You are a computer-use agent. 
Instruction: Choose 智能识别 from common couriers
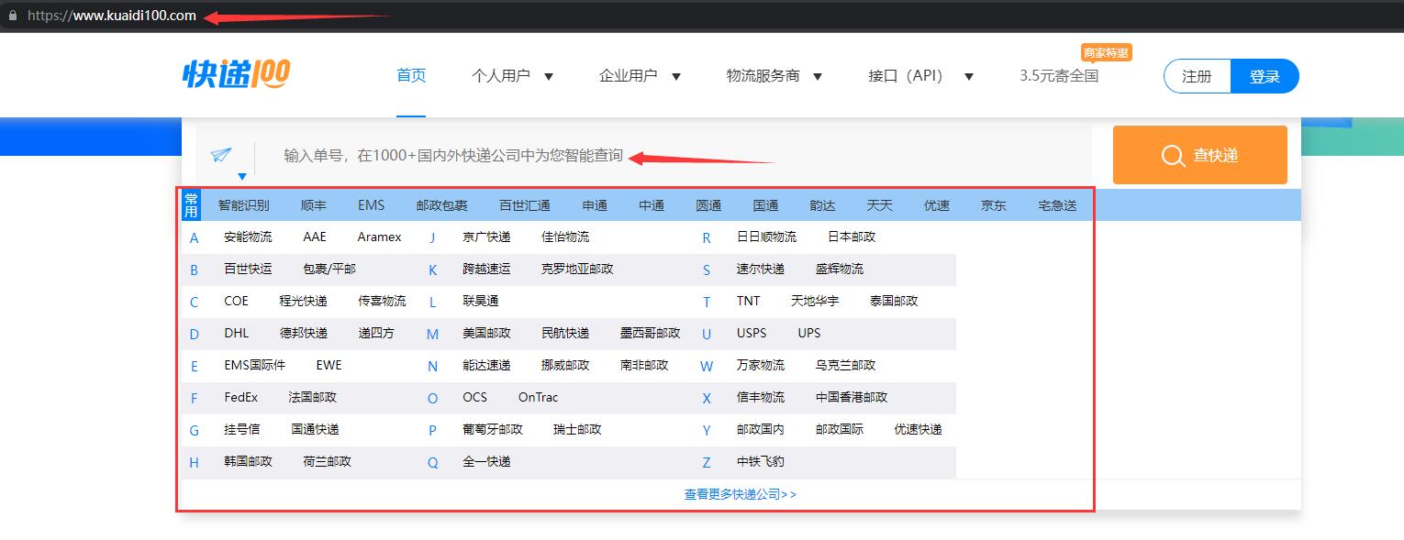(x=244, y=205)
